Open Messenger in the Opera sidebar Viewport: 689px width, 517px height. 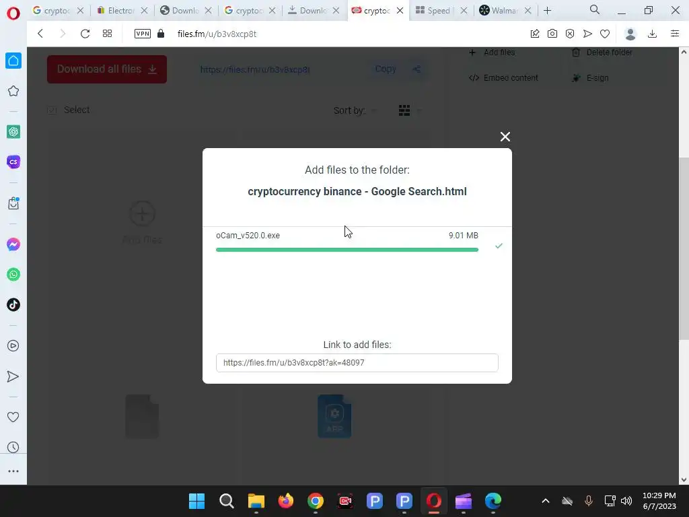coord(13,244)
